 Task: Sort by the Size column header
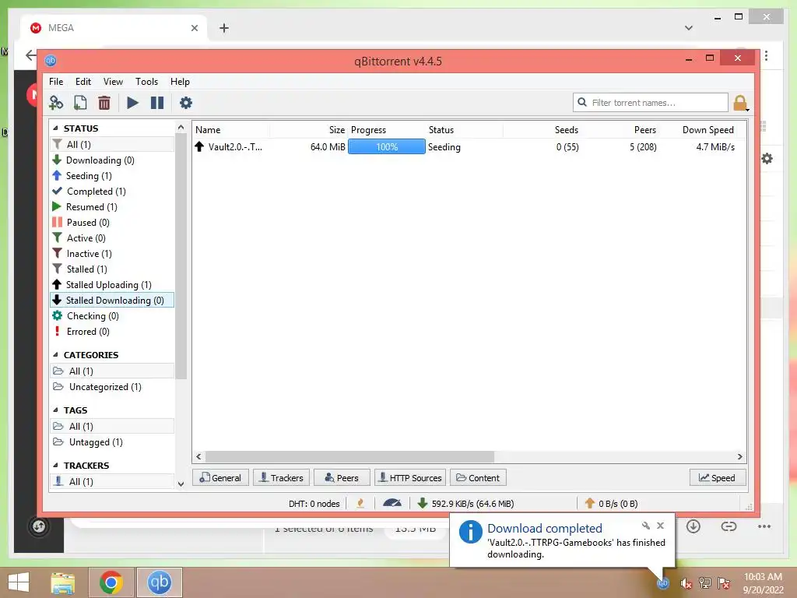coord(309,130)
